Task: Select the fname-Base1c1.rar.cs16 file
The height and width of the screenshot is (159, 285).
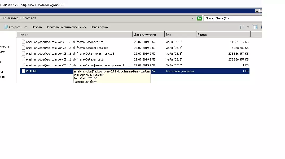Action: click(x=67, y=48)
